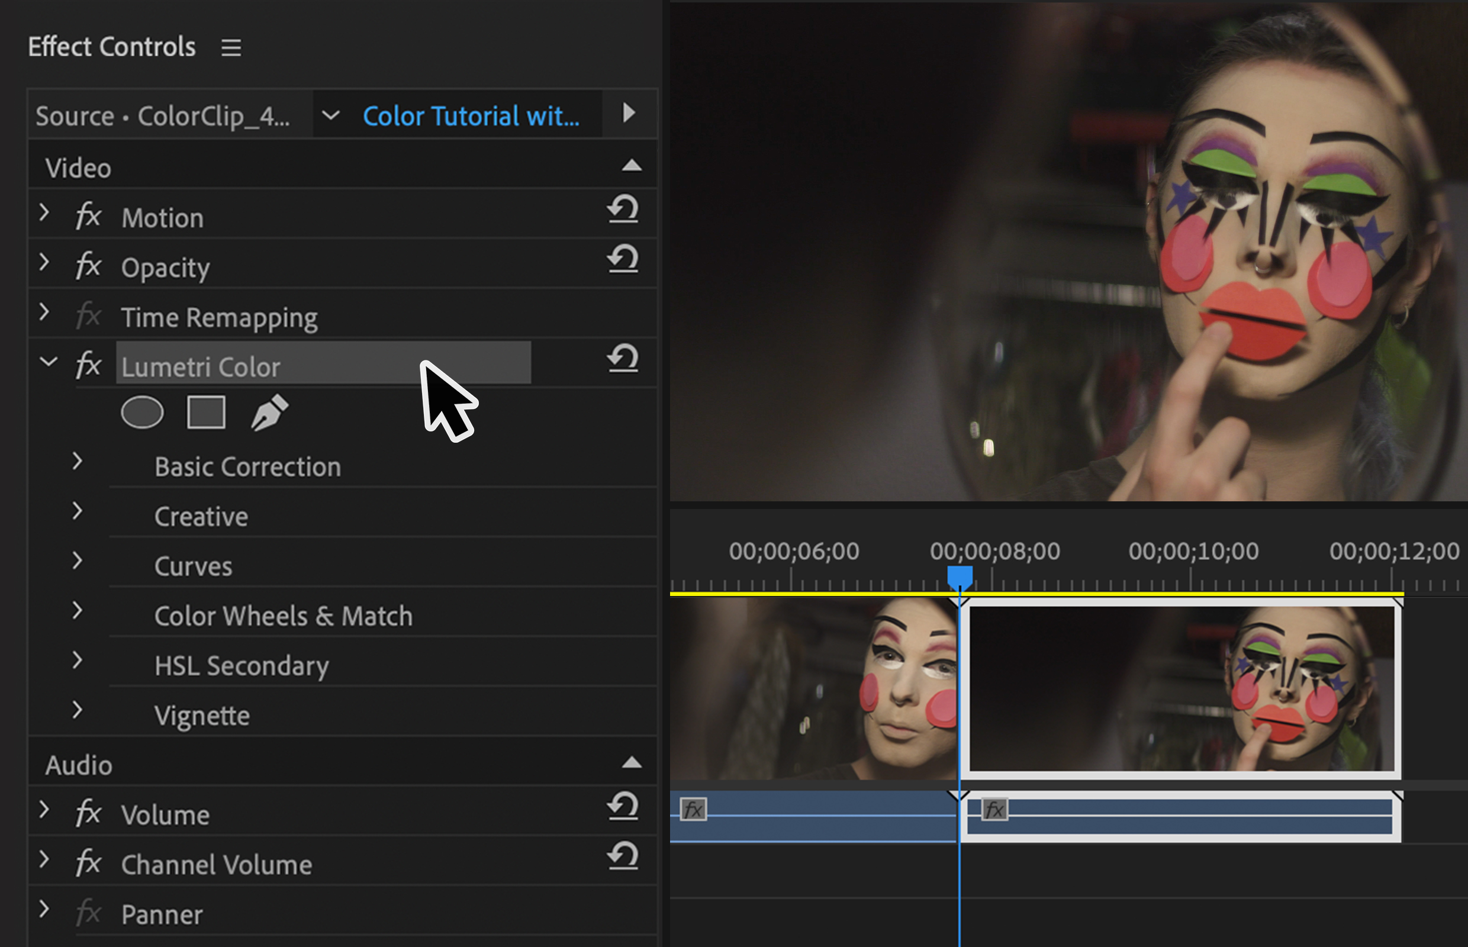Expand the Basic Correction section
This screenshot has width=1468, height=947.
[x=77, y=461]
